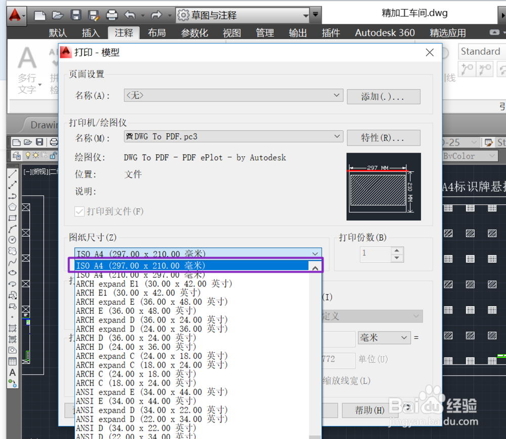Click the 多行文字 button in ribbon
506x439 pixels.
(27, 70)
